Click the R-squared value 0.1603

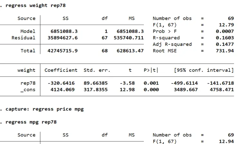[x=225, y=38]
